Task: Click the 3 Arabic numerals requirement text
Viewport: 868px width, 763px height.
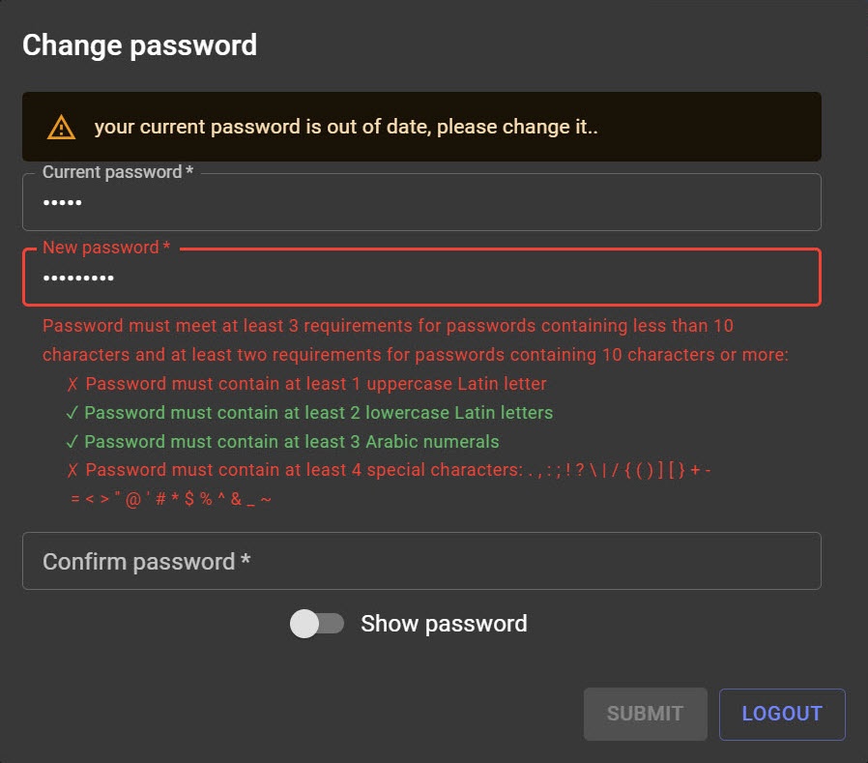Action: (x=292, y=442)
